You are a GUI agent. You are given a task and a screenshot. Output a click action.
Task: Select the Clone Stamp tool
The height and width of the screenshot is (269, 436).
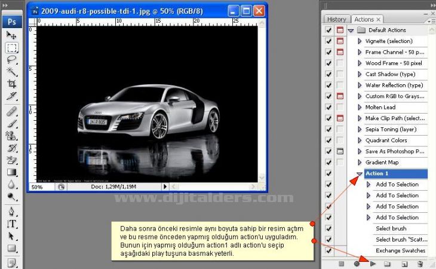pos(11,136)
